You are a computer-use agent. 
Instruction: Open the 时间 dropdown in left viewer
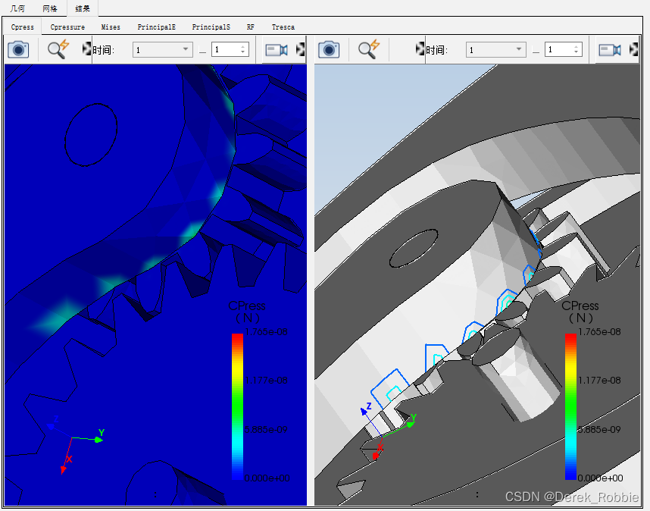coord(162,50)
